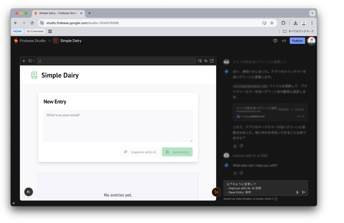Click the Improve with AI button

coord(140,152)
